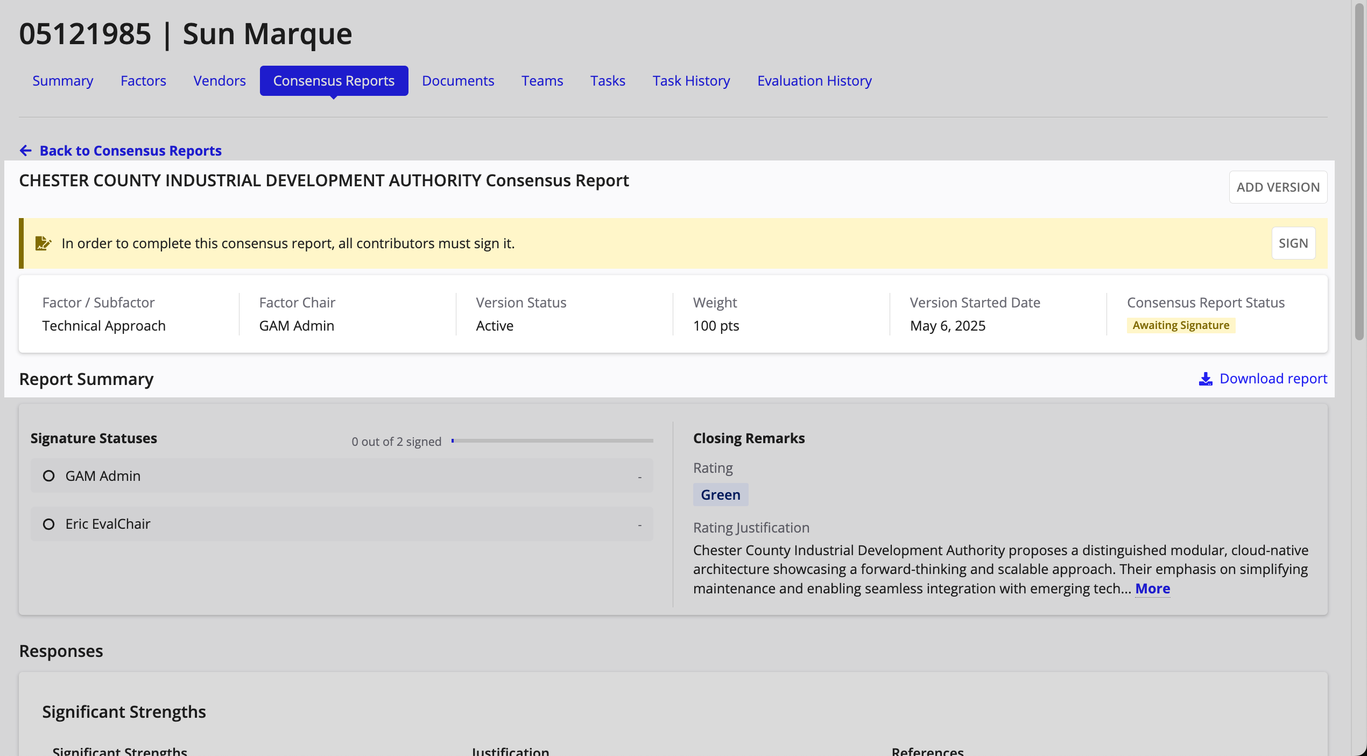Viewport: 1367px width, 756px height.
Task: Click Back to Consensus Reports link
Action: tap(130, 151)
